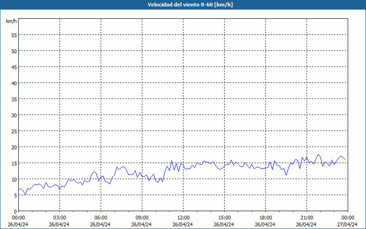The image size is (366, 229).
Task: Click the 15:00 time label
Action: (225, 218)
